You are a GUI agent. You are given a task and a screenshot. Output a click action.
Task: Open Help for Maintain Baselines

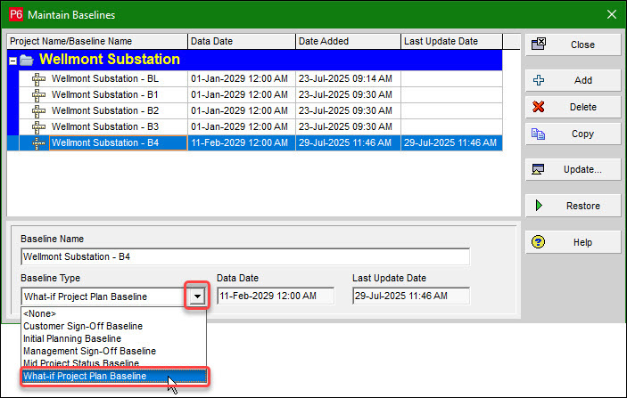click(x=573, y=242)
